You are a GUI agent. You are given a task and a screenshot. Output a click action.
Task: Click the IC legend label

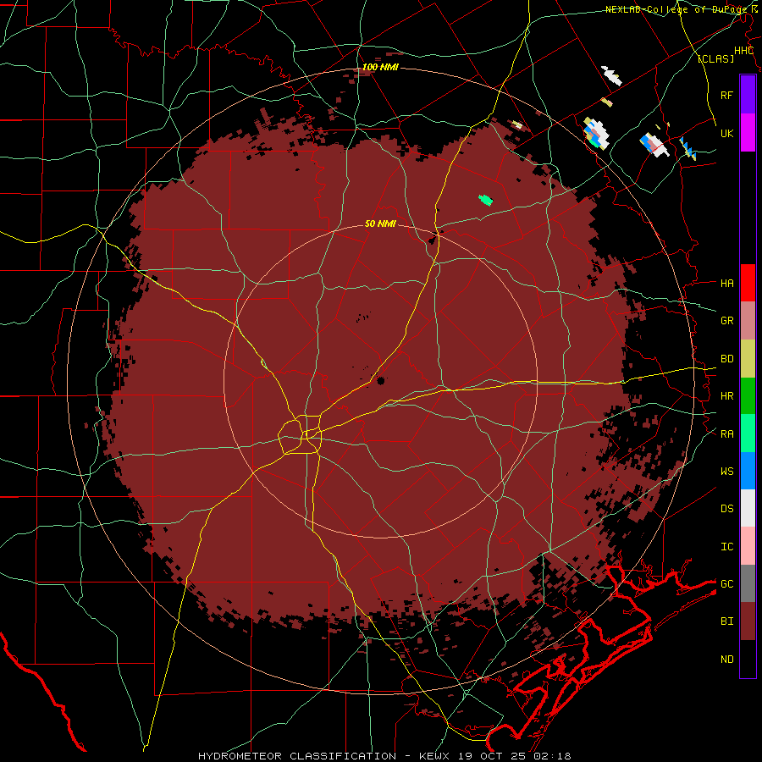727,547
